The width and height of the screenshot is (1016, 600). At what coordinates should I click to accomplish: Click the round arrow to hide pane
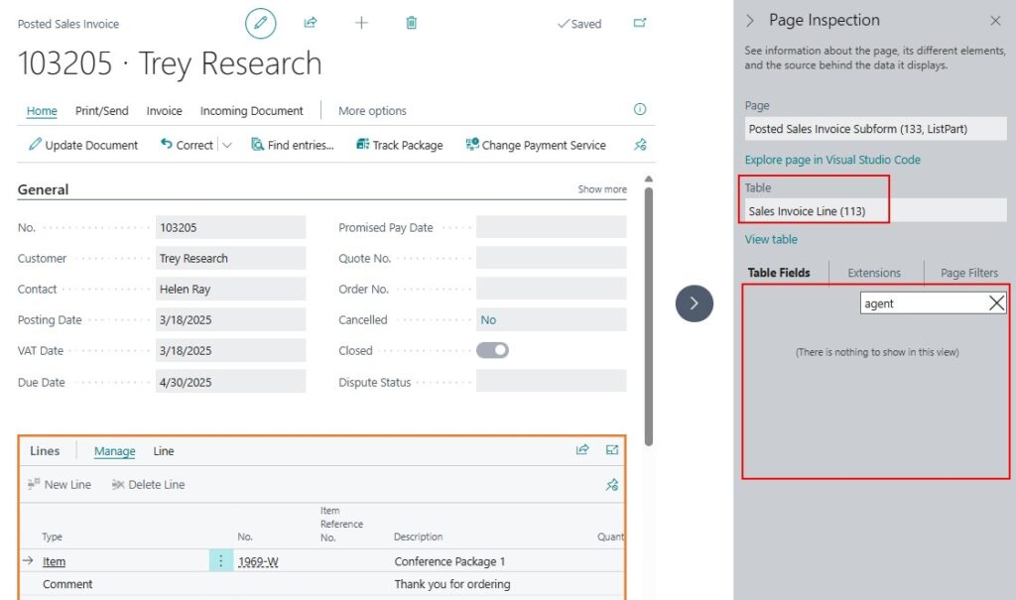point(694,302)
